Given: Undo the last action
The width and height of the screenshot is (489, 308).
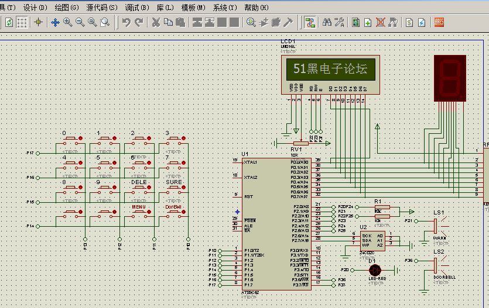Looking at the screenshot, I should 126,23.
